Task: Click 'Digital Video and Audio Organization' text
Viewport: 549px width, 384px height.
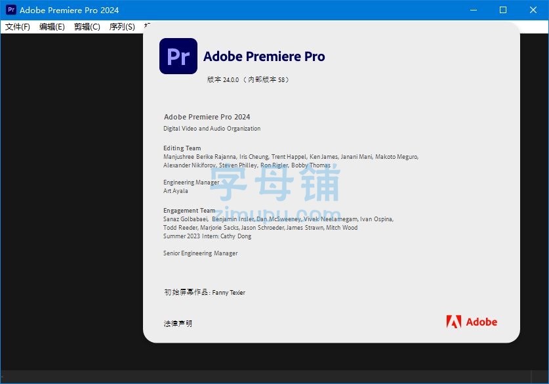Action: point(212,129)
